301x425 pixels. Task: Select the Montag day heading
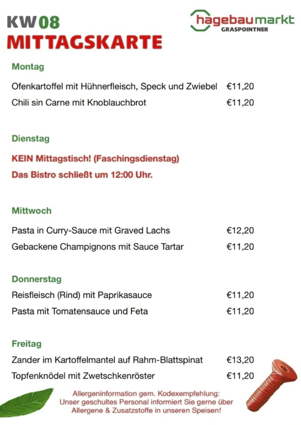(x=28, y=67)
